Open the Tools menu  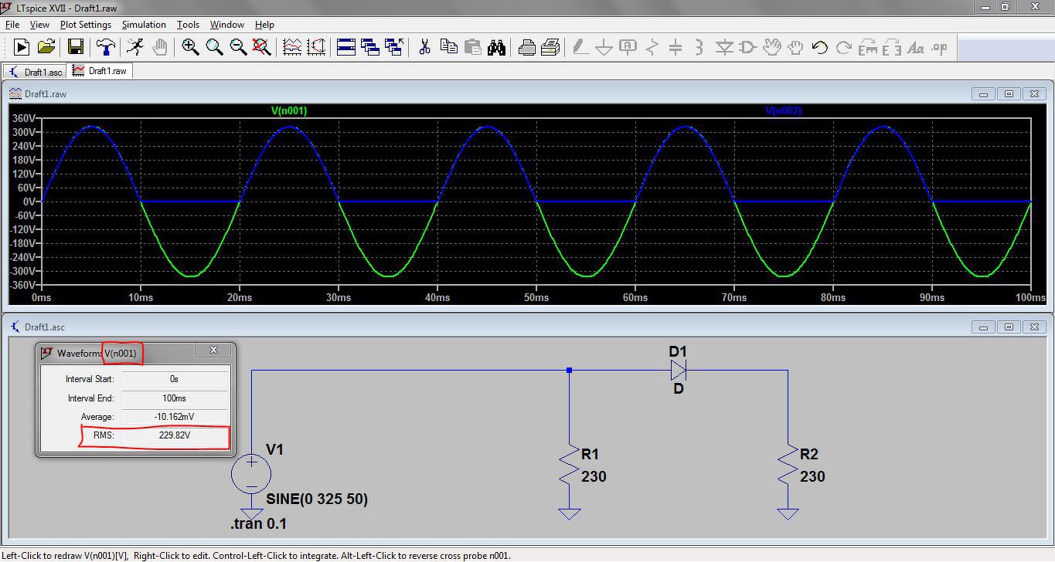(x=188, y=25)
